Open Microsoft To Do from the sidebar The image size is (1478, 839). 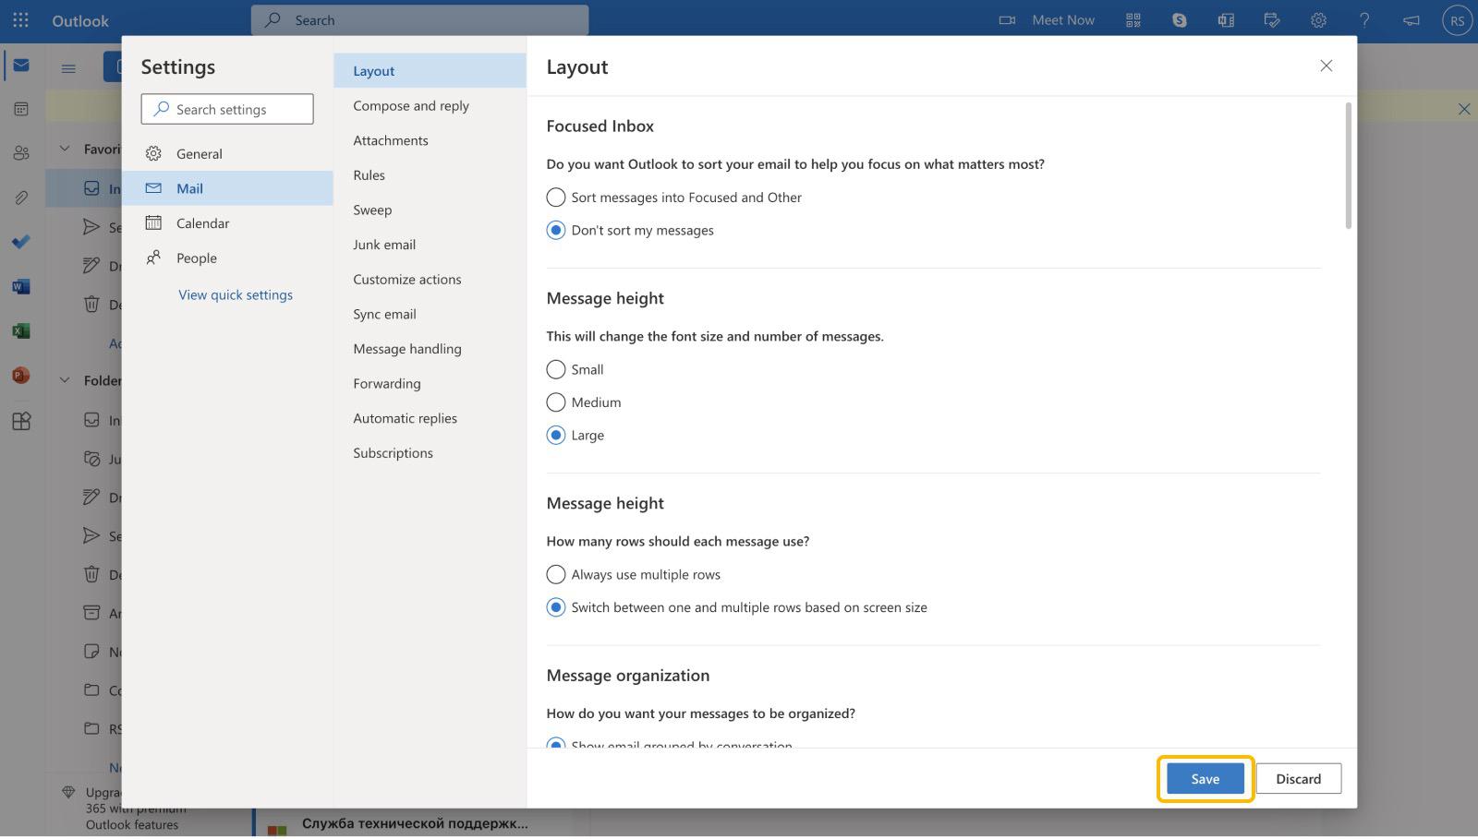pos(20,242)
